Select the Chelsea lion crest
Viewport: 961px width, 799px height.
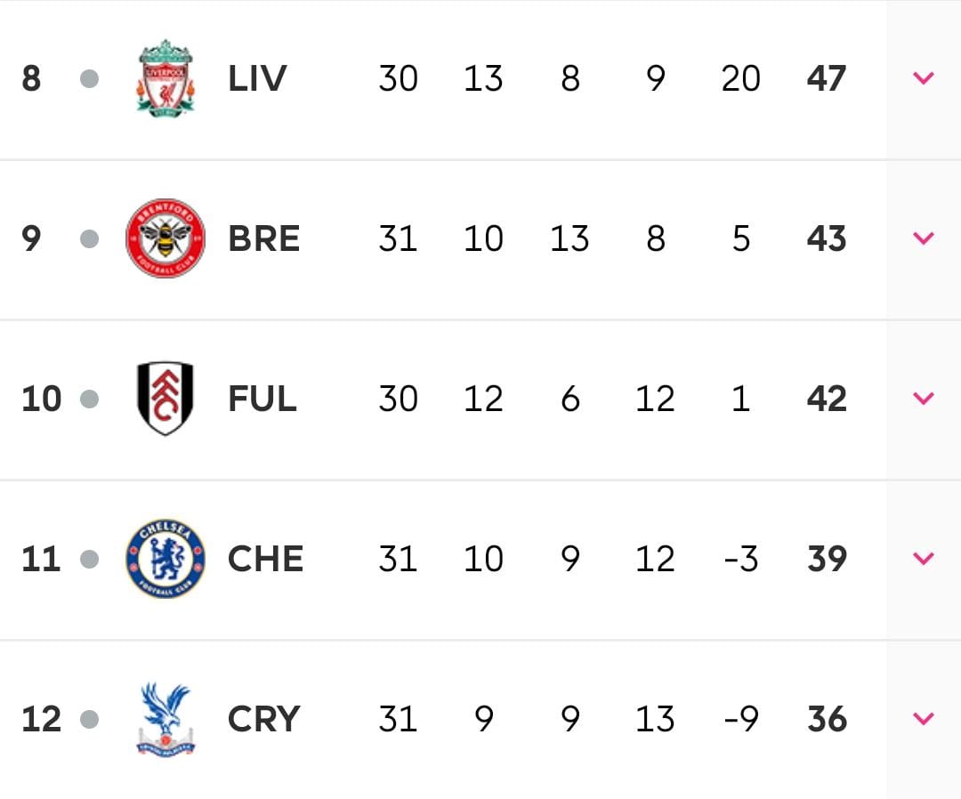coord(166,558)
